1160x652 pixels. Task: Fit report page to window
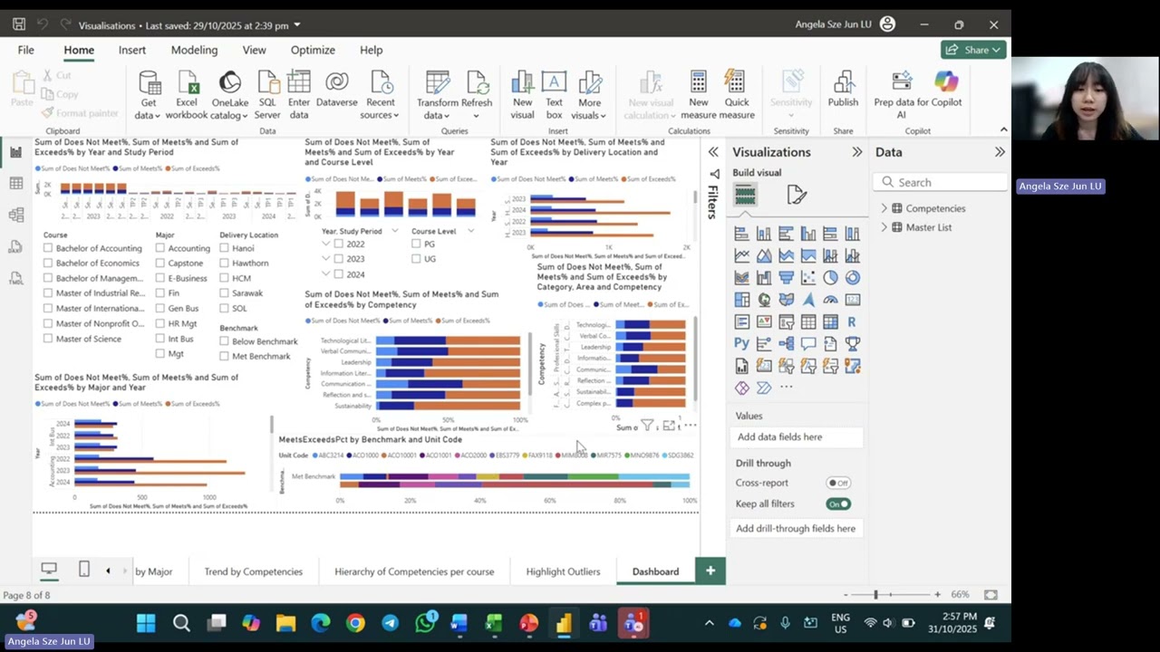point(991,595)
